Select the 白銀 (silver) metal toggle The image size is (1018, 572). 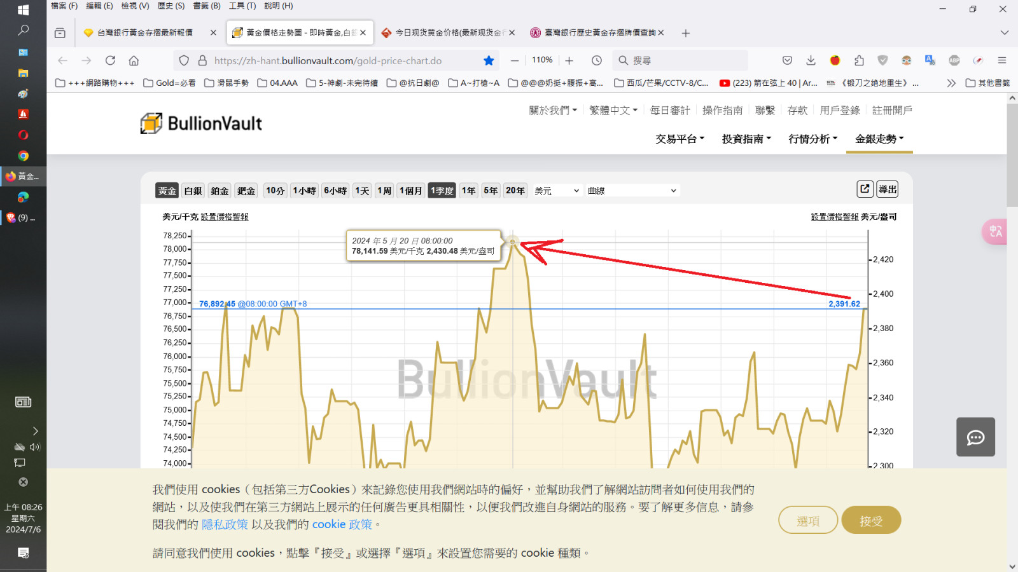pyautogui.click(x=193, y=191)
